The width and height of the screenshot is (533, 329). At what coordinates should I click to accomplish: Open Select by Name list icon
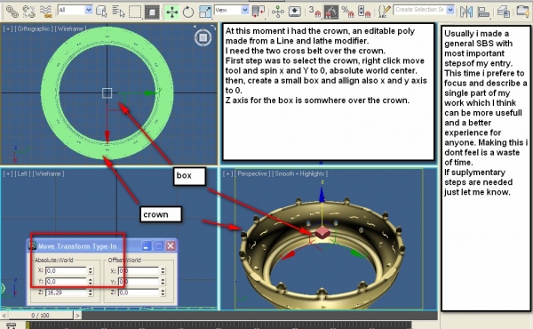(118, 12)
